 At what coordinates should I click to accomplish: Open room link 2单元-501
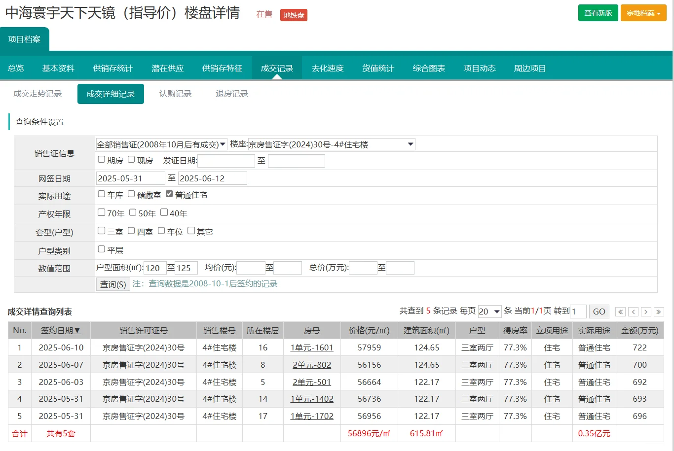coord(312,382)
